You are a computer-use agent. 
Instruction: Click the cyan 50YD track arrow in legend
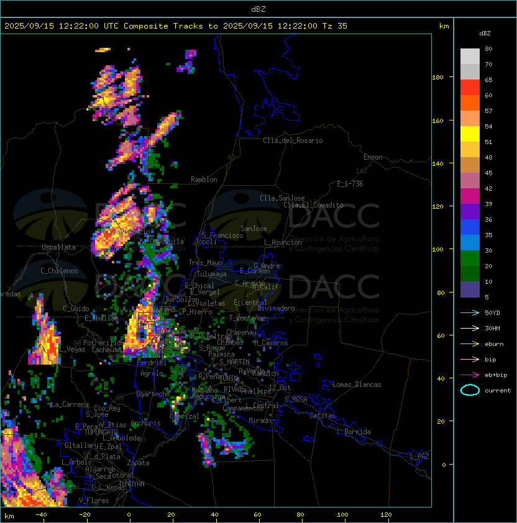(x=470, y=312)
